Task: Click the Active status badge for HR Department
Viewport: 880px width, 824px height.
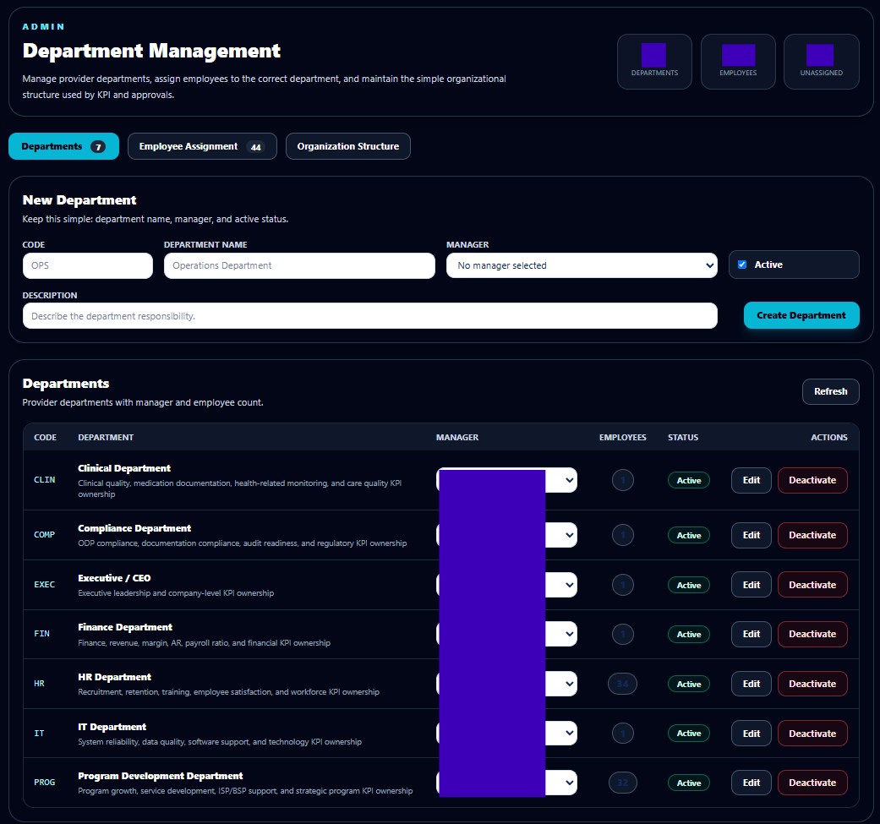Action: coord(689,684)
